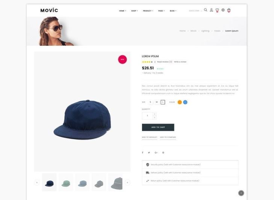Share product on Google Plus

point(156,152)
